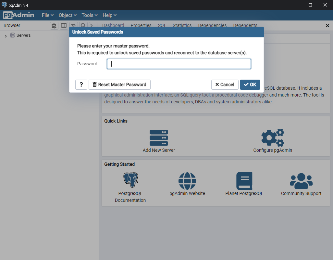This screenshot has width=333, height=260.
Task: Click the pgAdmin 4 elephant title bar icon
Action: 4,5
